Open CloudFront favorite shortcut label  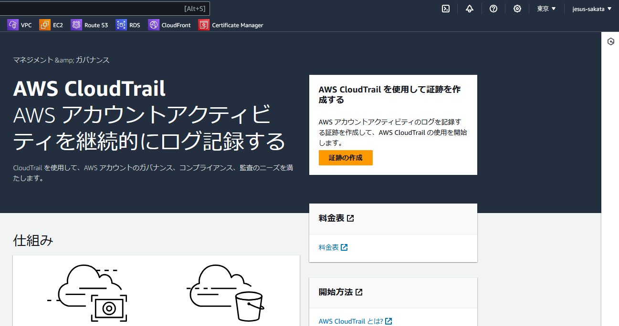(176, 25)
